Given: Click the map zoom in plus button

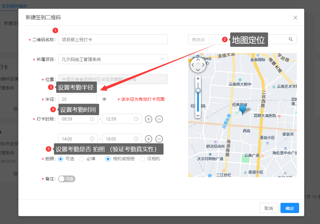Looking at the screenshot, I should point(198,78).
